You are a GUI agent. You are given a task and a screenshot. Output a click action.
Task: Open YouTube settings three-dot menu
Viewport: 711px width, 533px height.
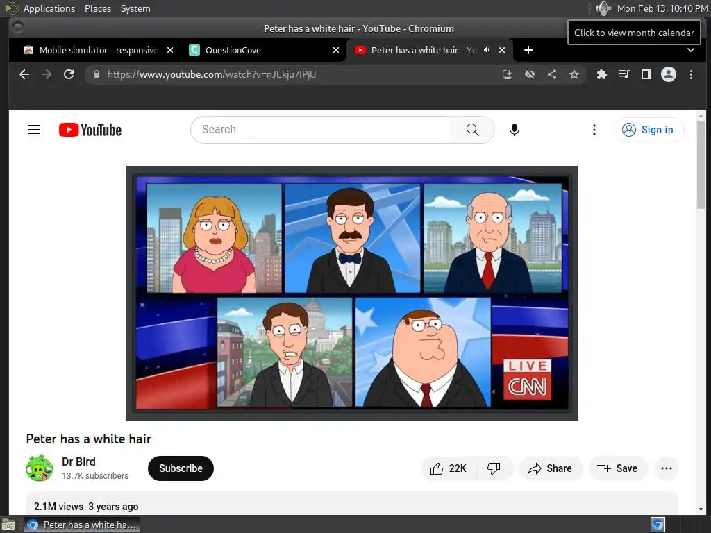point(594,130)
